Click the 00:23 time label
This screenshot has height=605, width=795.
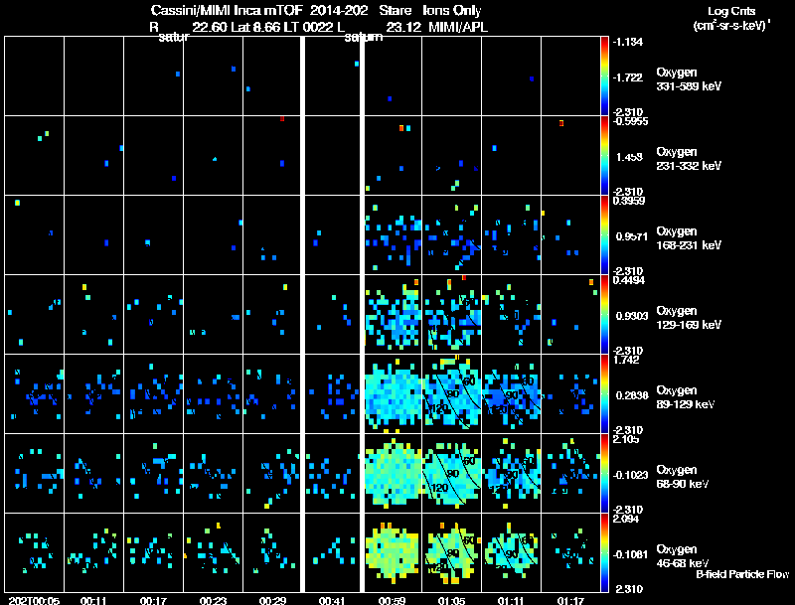click(213, 600)
